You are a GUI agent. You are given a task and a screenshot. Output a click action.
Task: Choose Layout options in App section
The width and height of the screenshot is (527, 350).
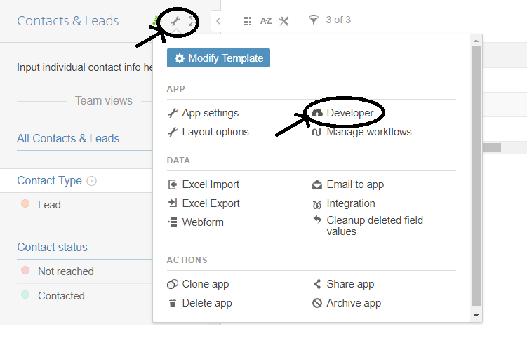[x=215, y=132]
